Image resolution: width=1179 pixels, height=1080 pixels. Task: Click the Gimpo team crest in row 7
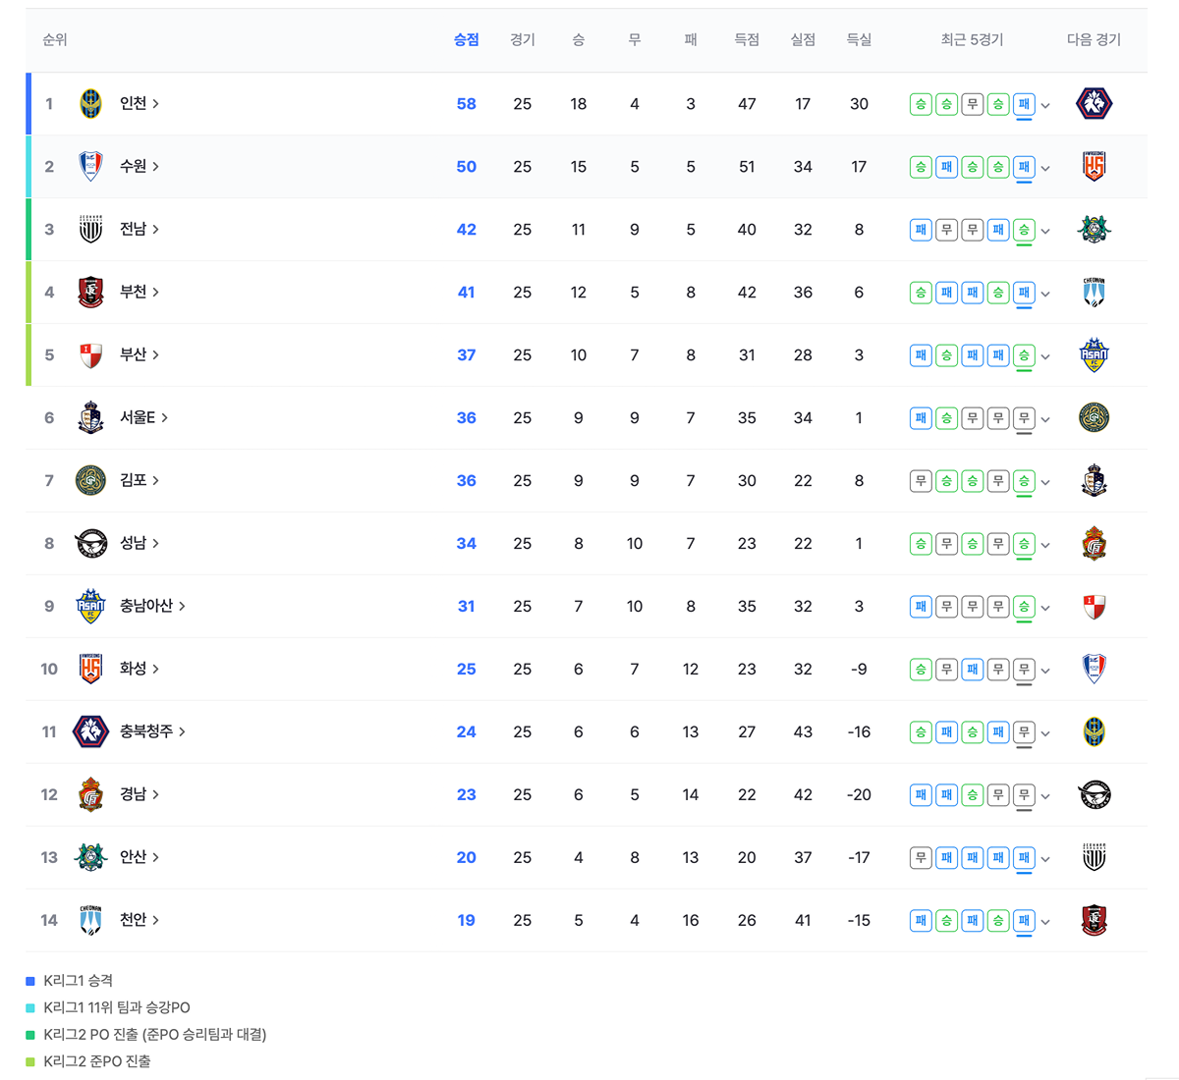[x=90, y=480]
